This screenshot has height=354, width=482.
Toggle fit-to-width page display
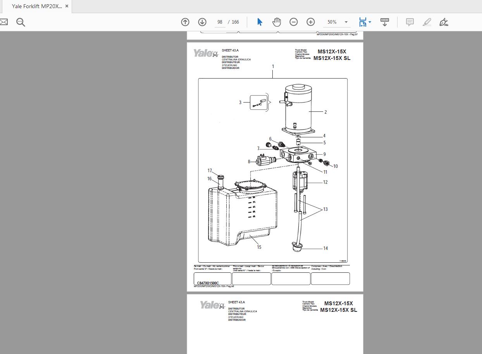coord(363,22)
